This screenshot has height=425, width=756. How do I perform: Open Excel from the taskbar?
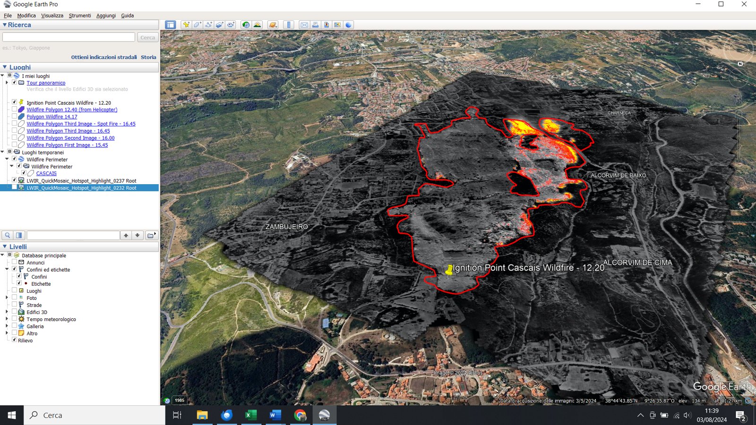tap(251, 415)
